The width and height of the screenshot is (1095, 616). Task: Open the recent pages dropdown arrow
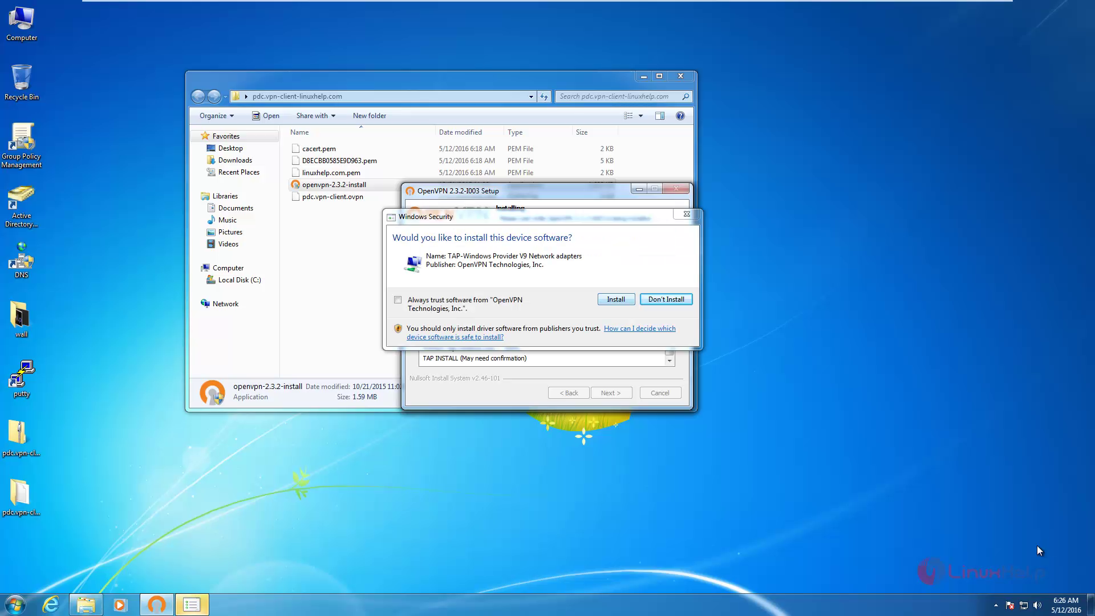(x=225, y=97)
